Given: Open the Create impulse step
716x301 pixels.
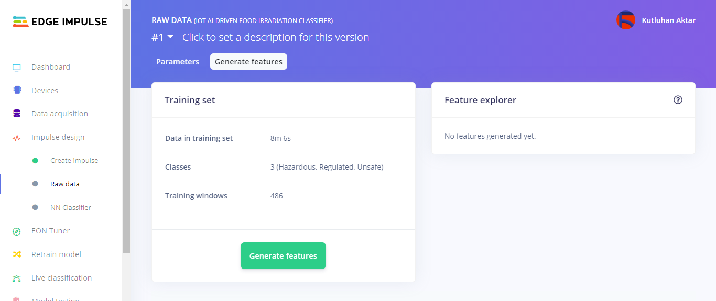Looking at the screenshot, I should (74, 161).
